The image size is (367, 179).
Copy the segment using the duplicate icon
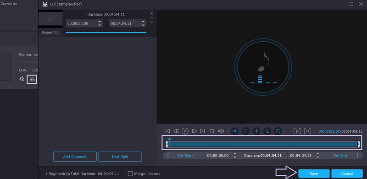click(267, 131)
